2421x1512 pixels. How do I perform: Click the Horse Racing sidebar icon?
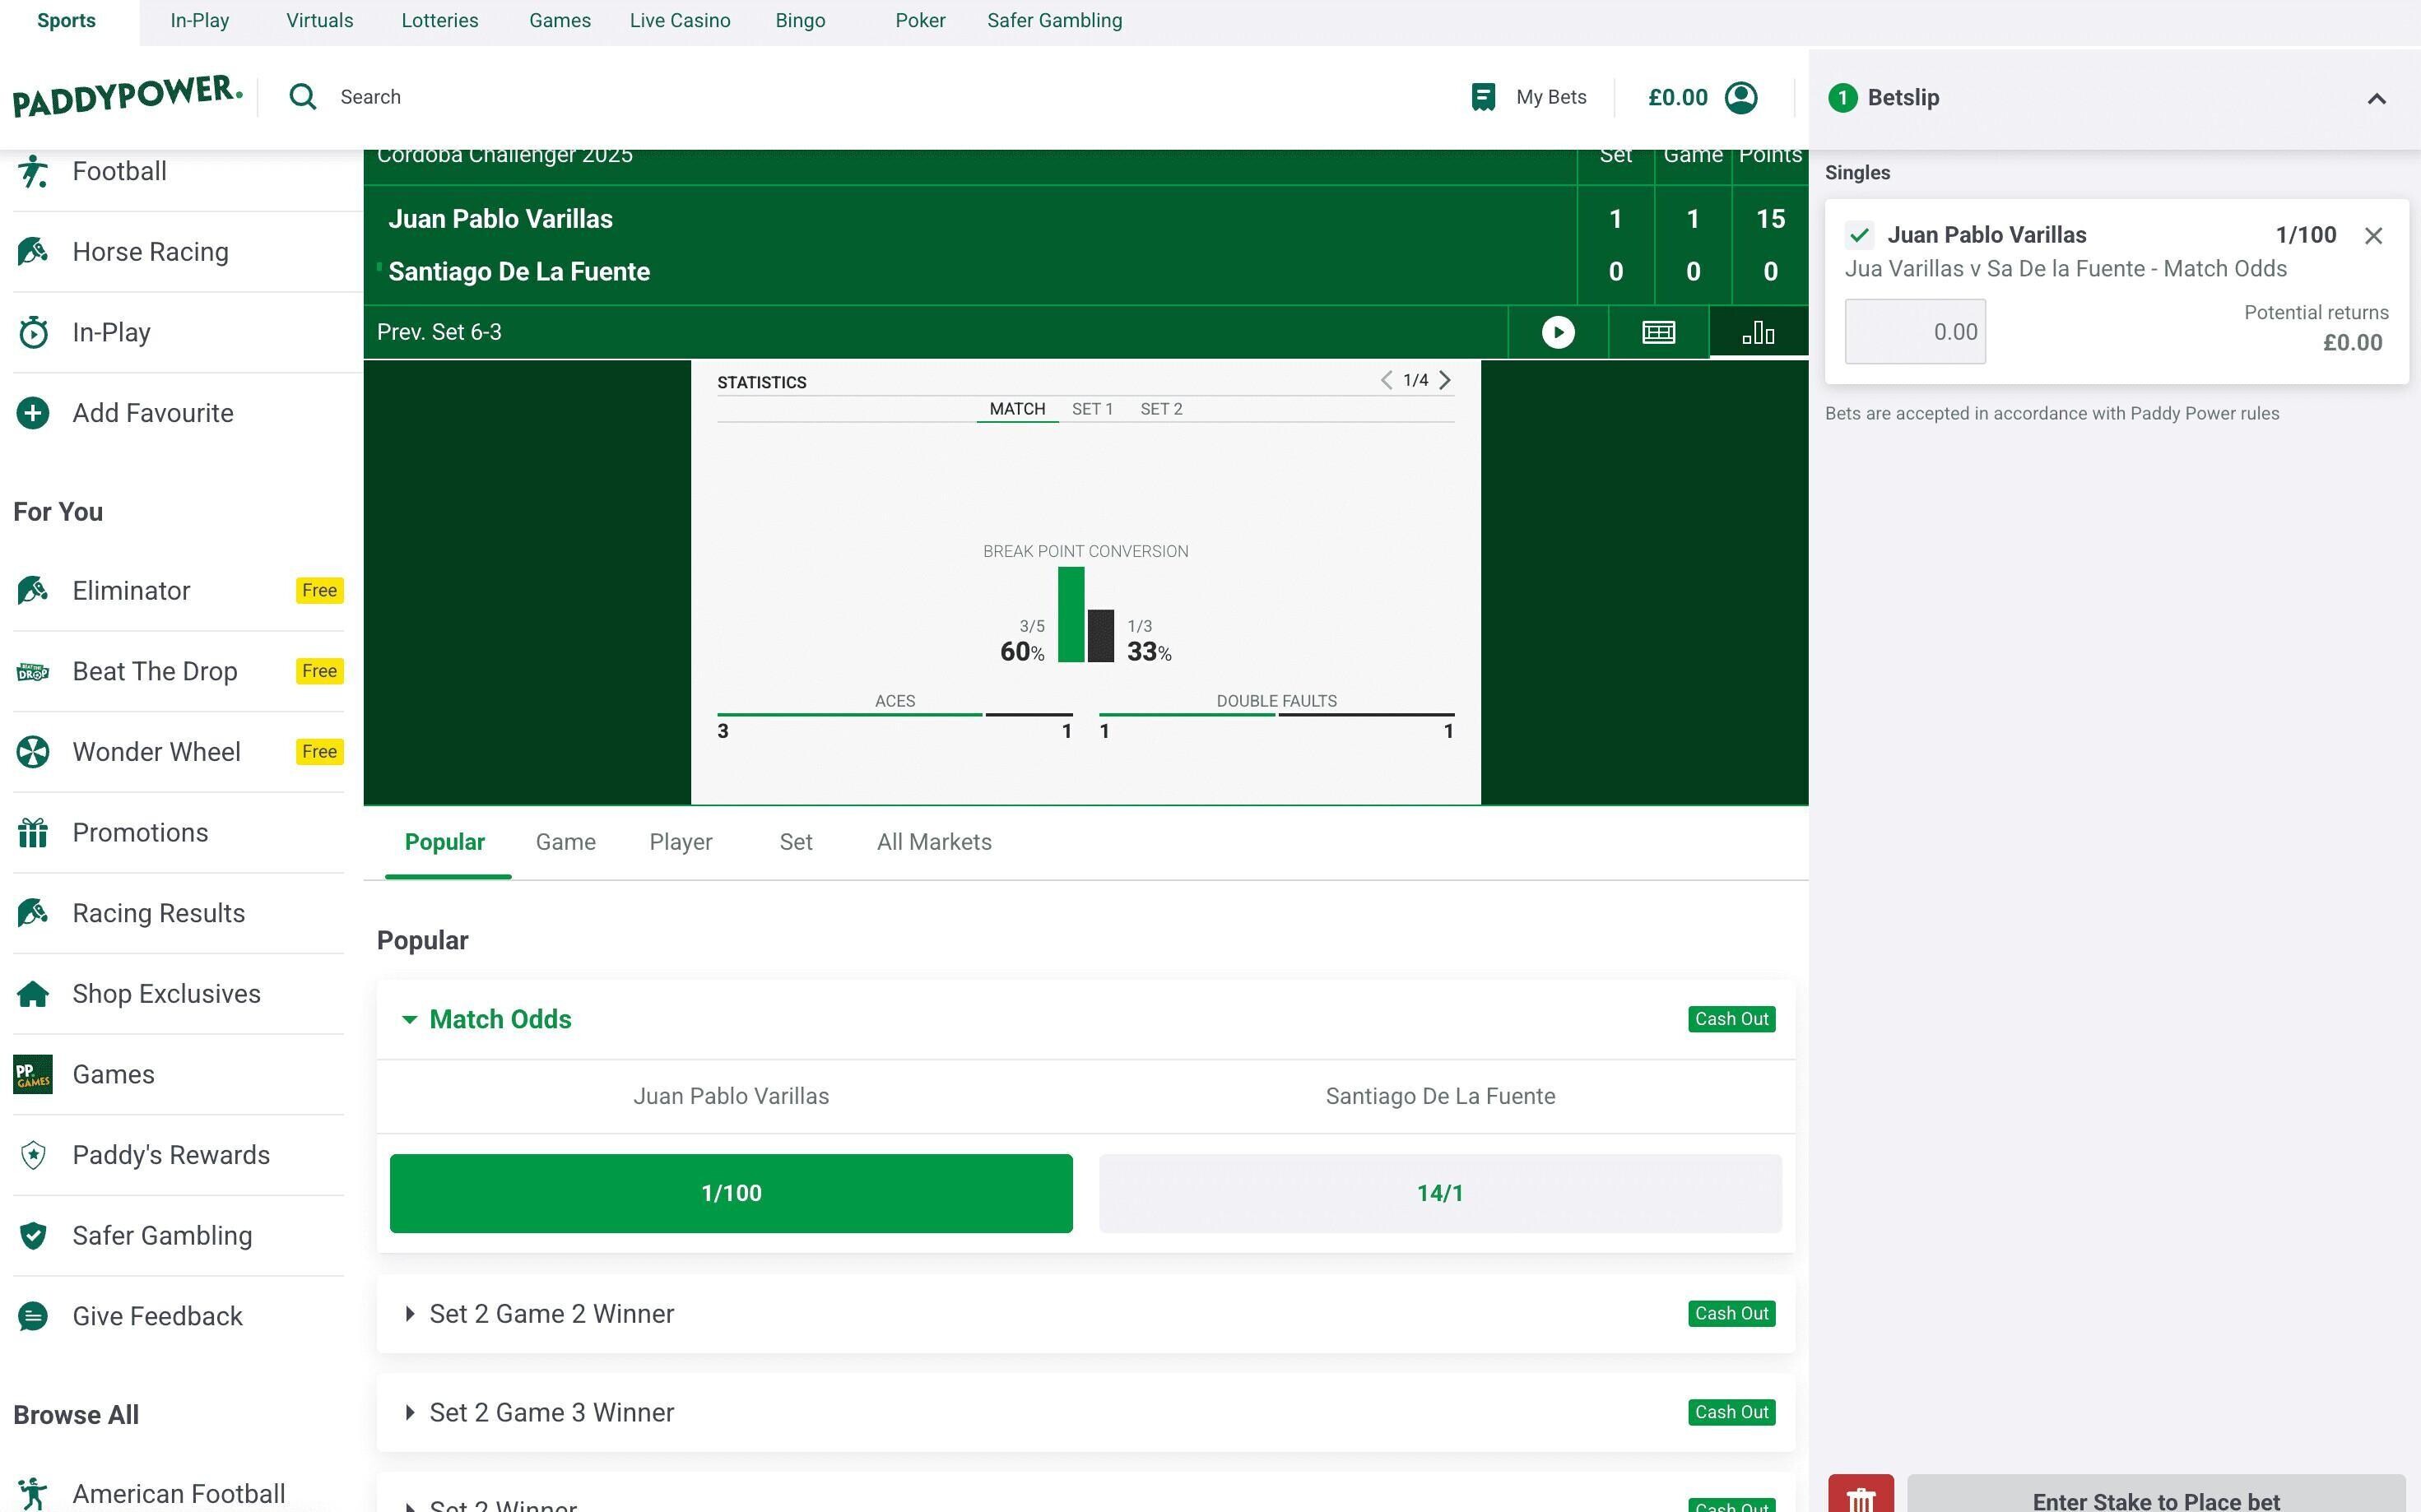click(x=33, y=251)
